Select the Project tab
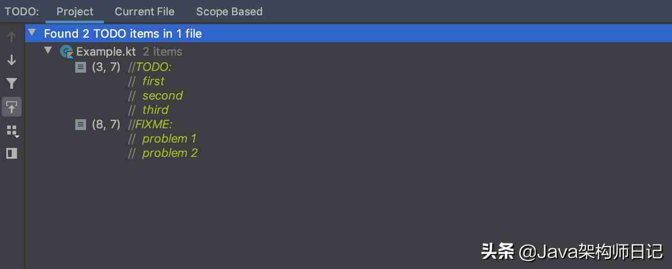Image resolution: width=672 pixels, height=269 pixels. point(75,12)
